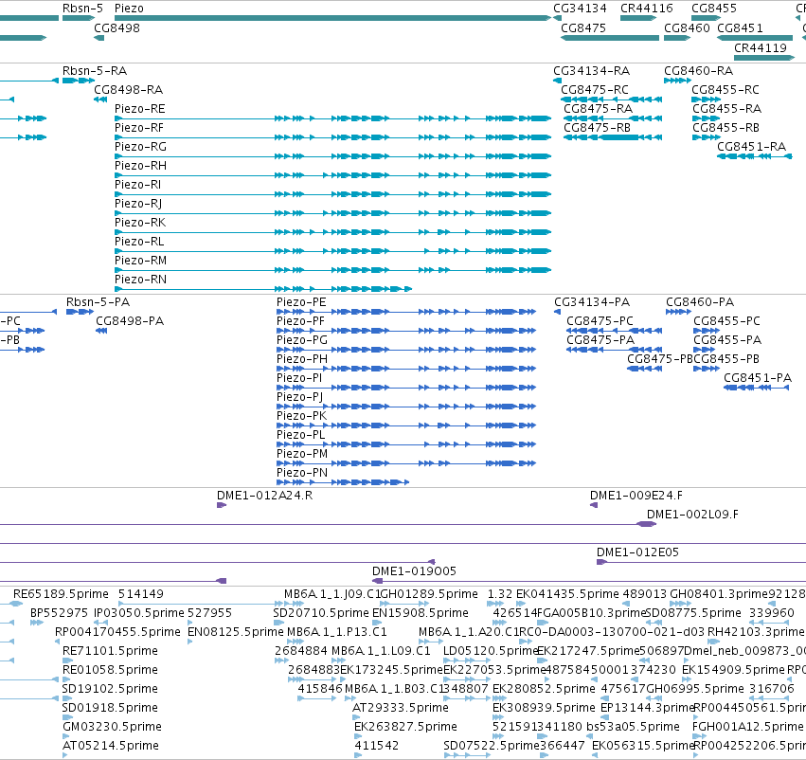This screenshot has height=760, width=806.
Task: Click the Rbsn-5 gene label
Action: (x=82, y=9)
